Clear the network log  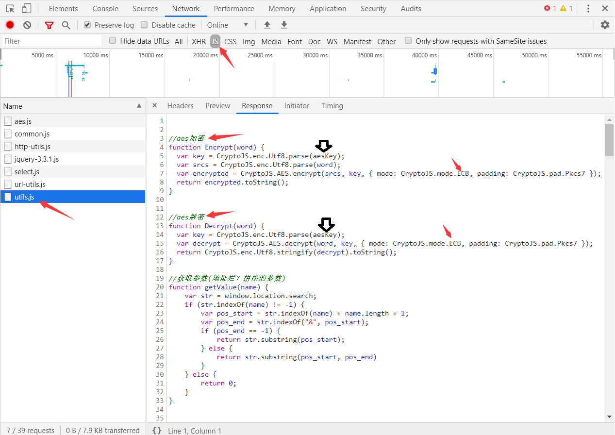click(27, 25)
